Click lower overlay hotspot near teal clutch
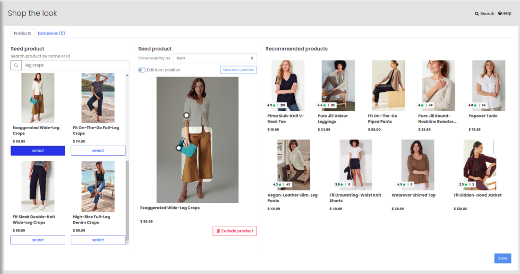Image resolution: width=520 pixels, height=274 pixels. point(179,148)
